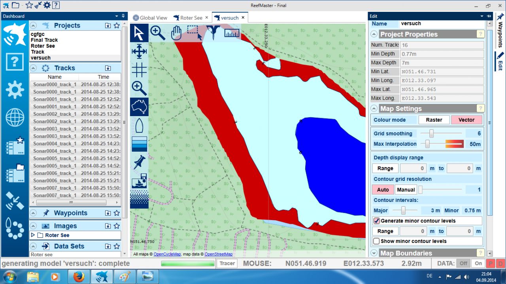Expand the Roter See images folder

click(x=33, y=235)
